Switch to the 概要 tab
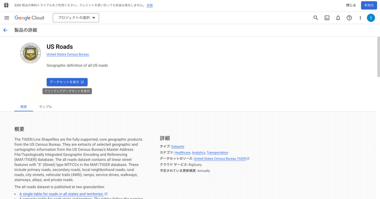Screen dimensions: 380x199 click(23, 107)
